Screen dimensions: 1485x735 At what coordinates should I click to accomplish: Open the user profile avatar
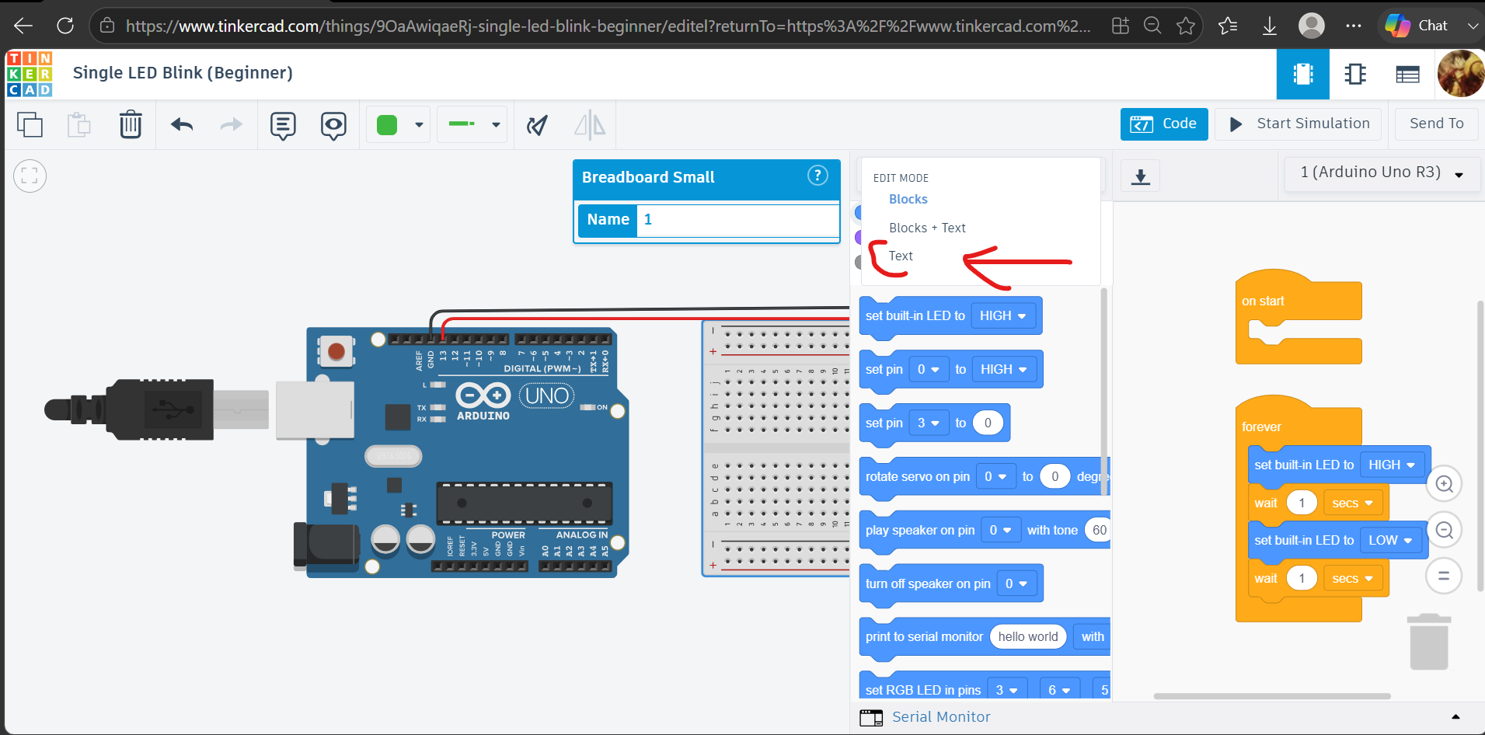pos(1461,74)
